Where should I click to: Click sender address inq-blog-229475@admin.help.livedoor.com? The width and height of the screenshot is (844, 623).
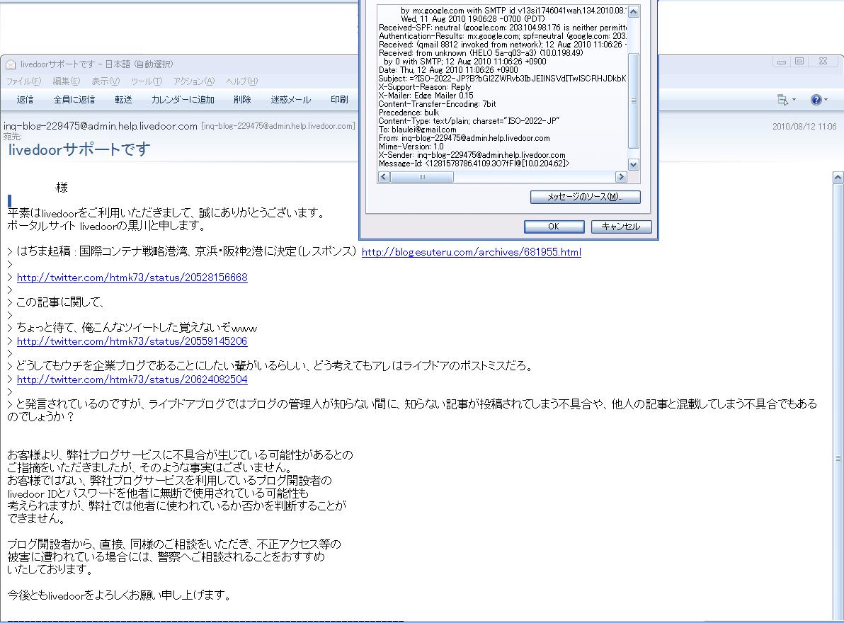click(x=100, y=127)
